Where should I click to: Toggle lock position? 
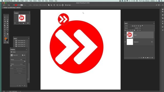131,30
